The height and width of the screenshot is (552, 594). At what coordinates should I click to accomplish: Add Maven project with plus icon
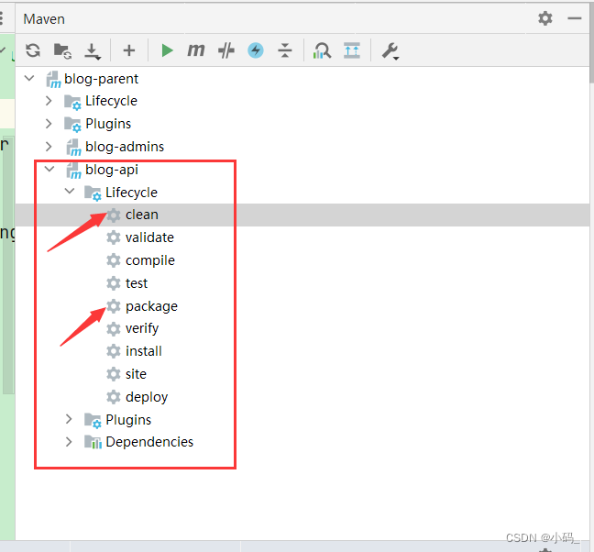[x=129, y=50]
